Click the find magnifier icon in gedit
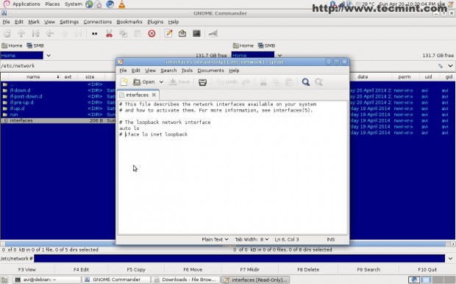456x284 pixels. tap(306, 82)
